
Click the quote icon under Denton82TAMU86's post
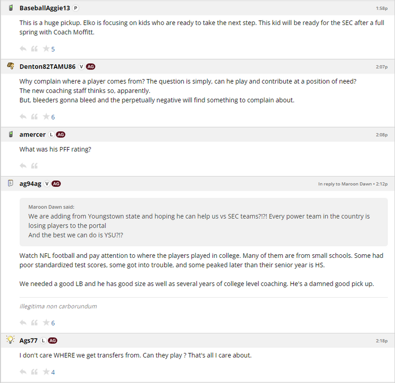[34, 117]
